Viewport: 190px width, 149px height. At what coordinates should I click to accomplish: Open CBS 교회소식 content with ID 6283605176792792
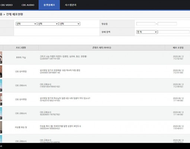[50, 113]
